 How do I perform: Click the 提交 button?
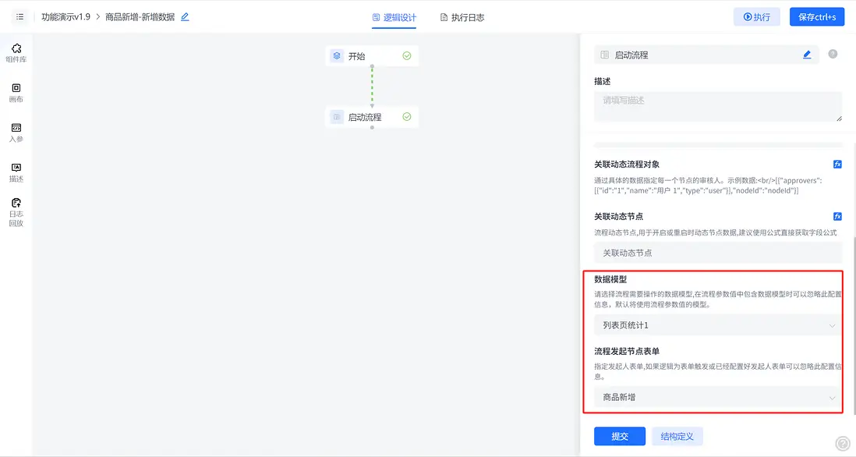tap(620, 436)
